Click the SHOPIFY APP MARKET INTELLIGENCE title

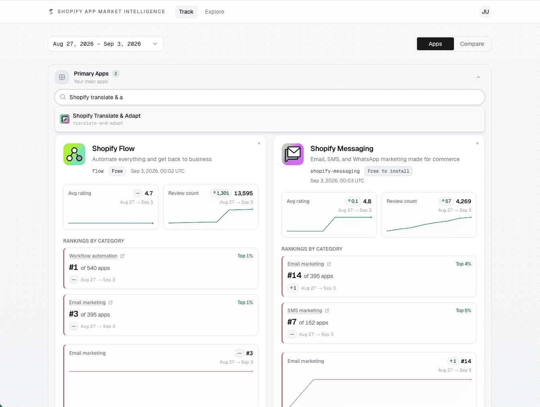coord(111,12)
